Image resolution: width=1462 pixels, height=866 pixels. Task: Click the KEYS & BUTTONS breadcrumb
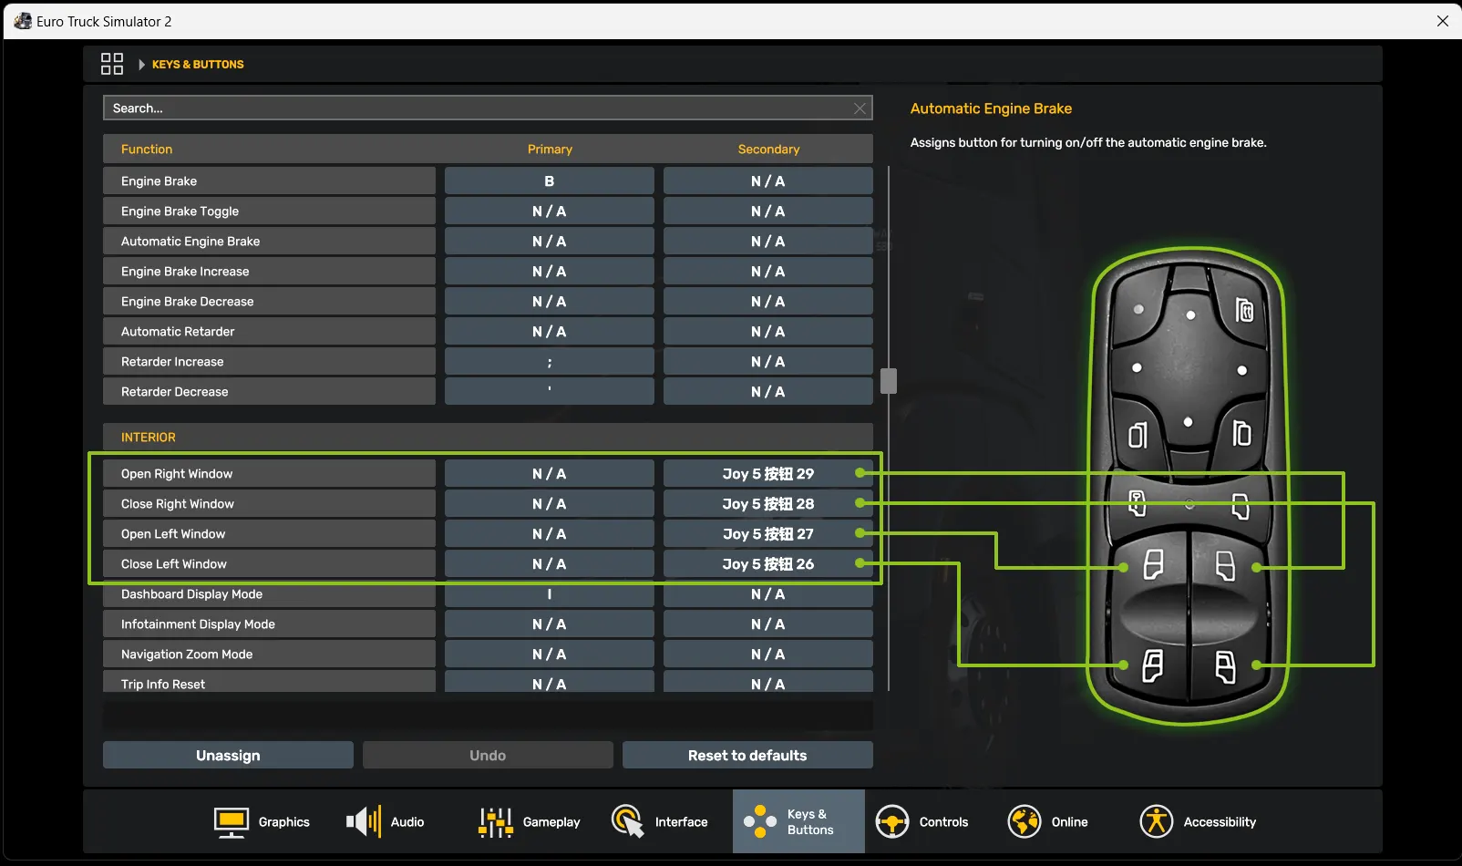pyautogui.click(x=198, y=65)
